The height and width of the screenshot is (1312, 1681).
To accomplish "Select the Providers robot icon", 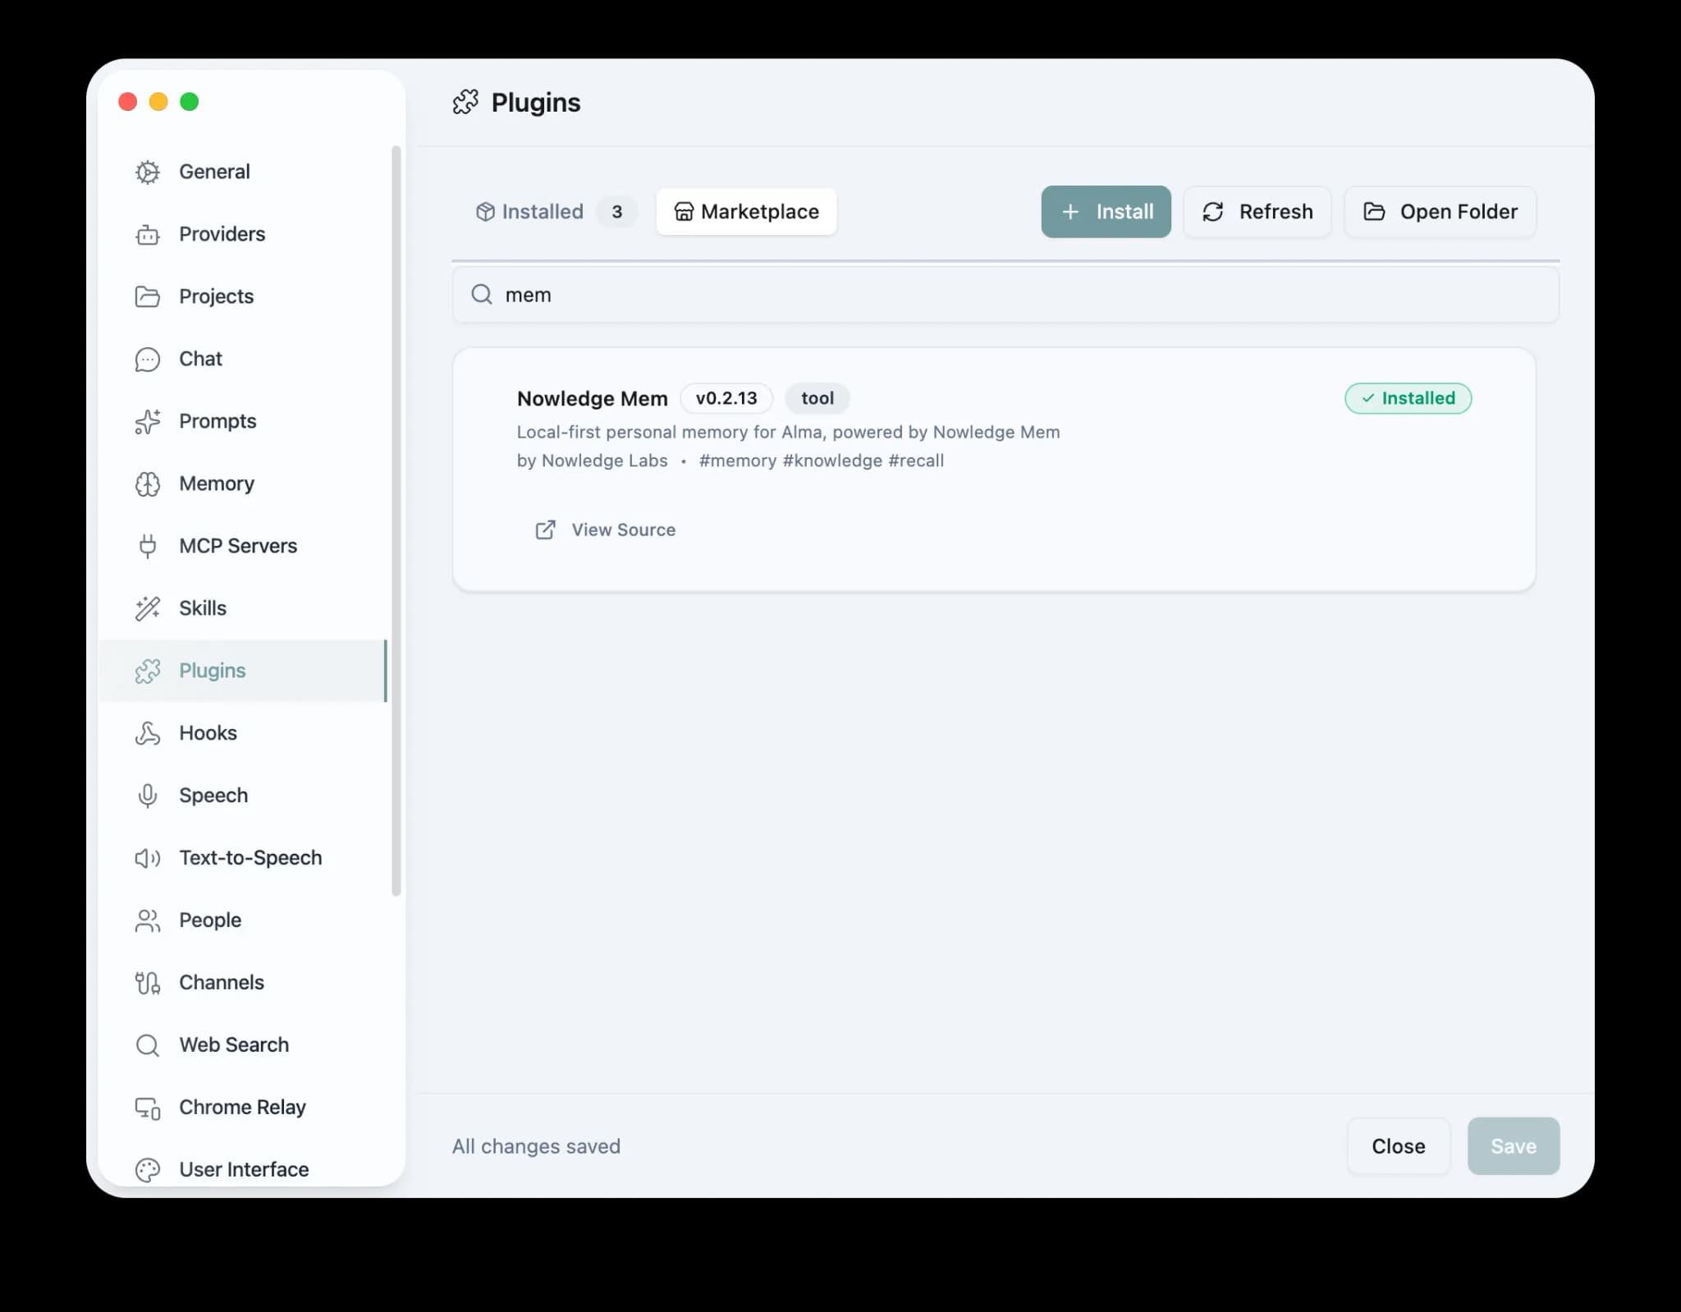I will click(148, 235).
